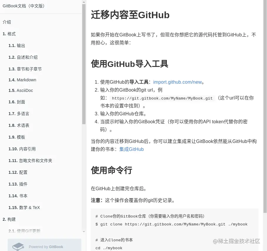Open section 1.10. 内容引用
Viewport: 267px width, 251px height.
(22, 149)
